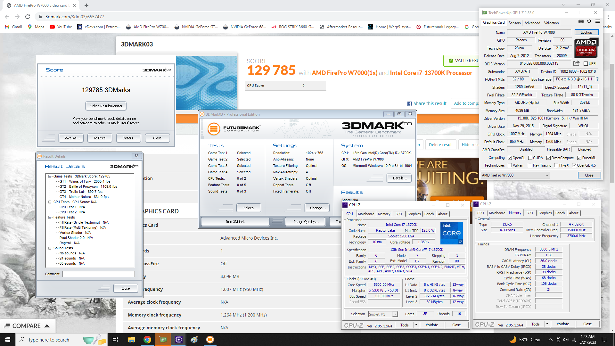Toggle the DirectCompute checkbox
Viewport: 615px width, 346px height.
548,158
